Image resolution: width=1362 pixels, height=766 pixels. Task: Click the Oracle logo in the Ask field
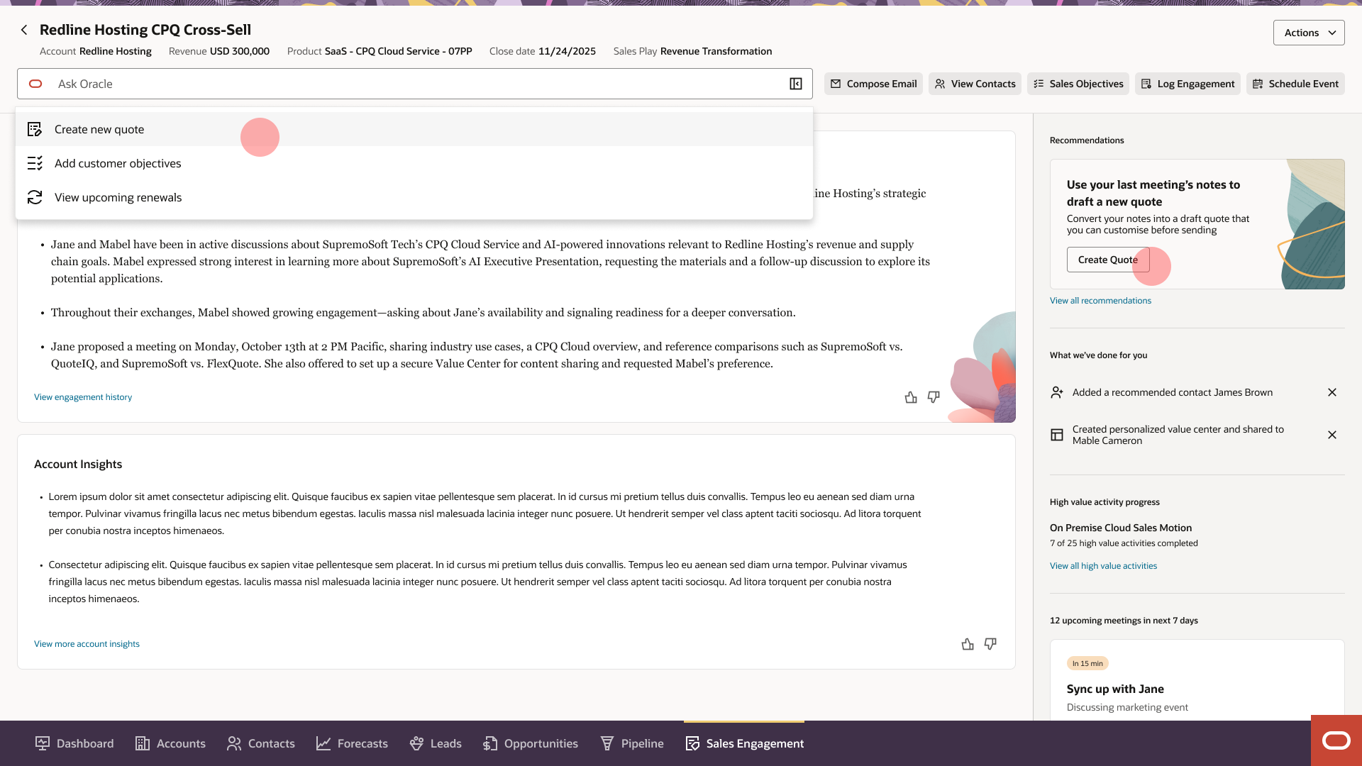coord(35,84)
